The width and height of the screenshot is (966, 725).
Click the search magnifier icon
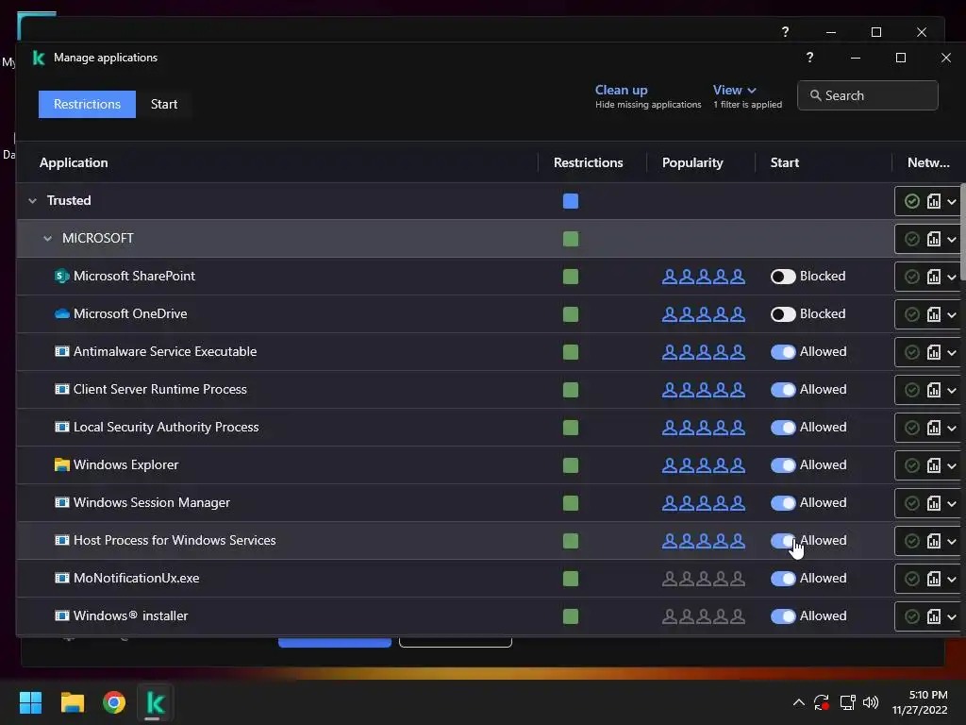click(x=815, y=95)
